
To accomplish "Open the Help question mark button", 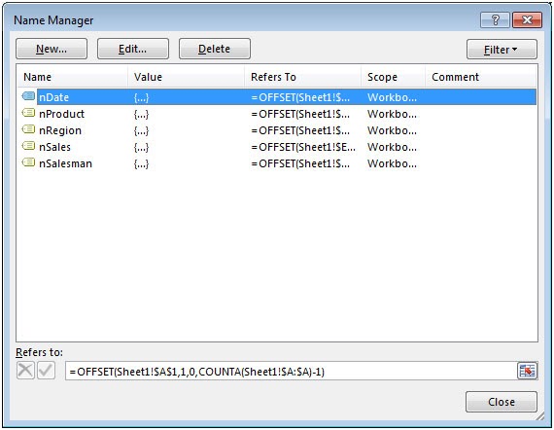I will pyautogui.click(x=495, y=19).
